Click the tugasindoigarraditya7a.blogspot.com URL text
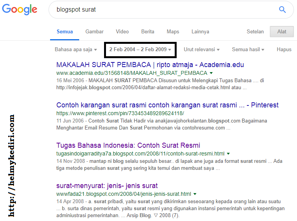This screenshot has height=221, width=297. [140, 154]
